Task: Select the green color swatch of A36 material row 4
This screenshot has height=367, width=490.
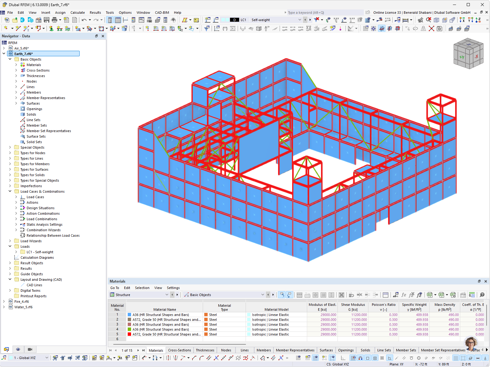Action: pos(130,329)
